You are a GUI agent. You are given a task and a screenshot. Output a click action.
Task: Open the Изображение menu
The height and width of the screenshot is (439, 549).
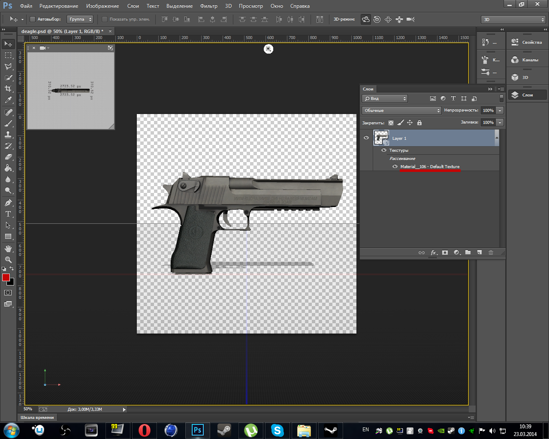[103, 6]
